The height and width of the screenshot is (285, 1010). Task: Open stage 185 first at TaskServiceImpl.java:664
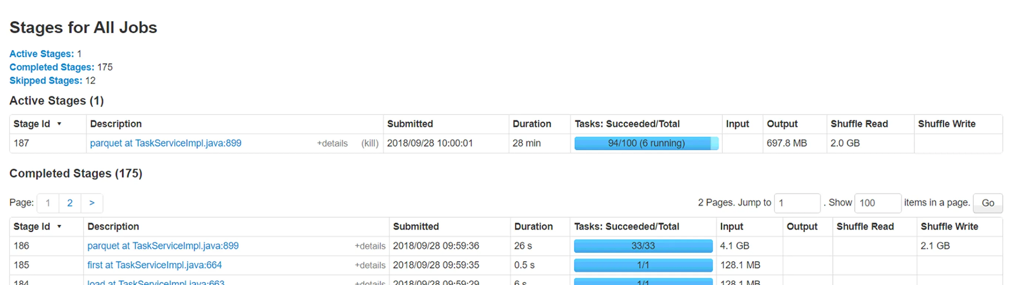coord(155,265)
